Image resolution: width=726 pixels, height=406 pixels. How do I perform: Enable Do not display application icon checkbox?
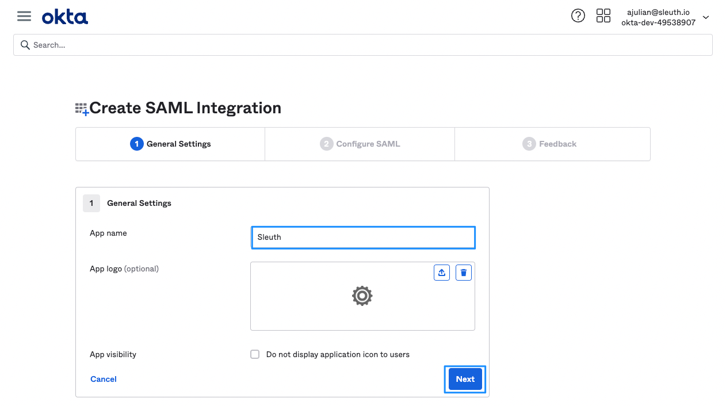tap(255, 354)
